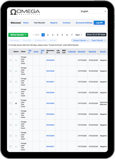This screenshot has height=159, width=115.
Task: Click the green dash status icon for 05412849
Action: point(16,60)
